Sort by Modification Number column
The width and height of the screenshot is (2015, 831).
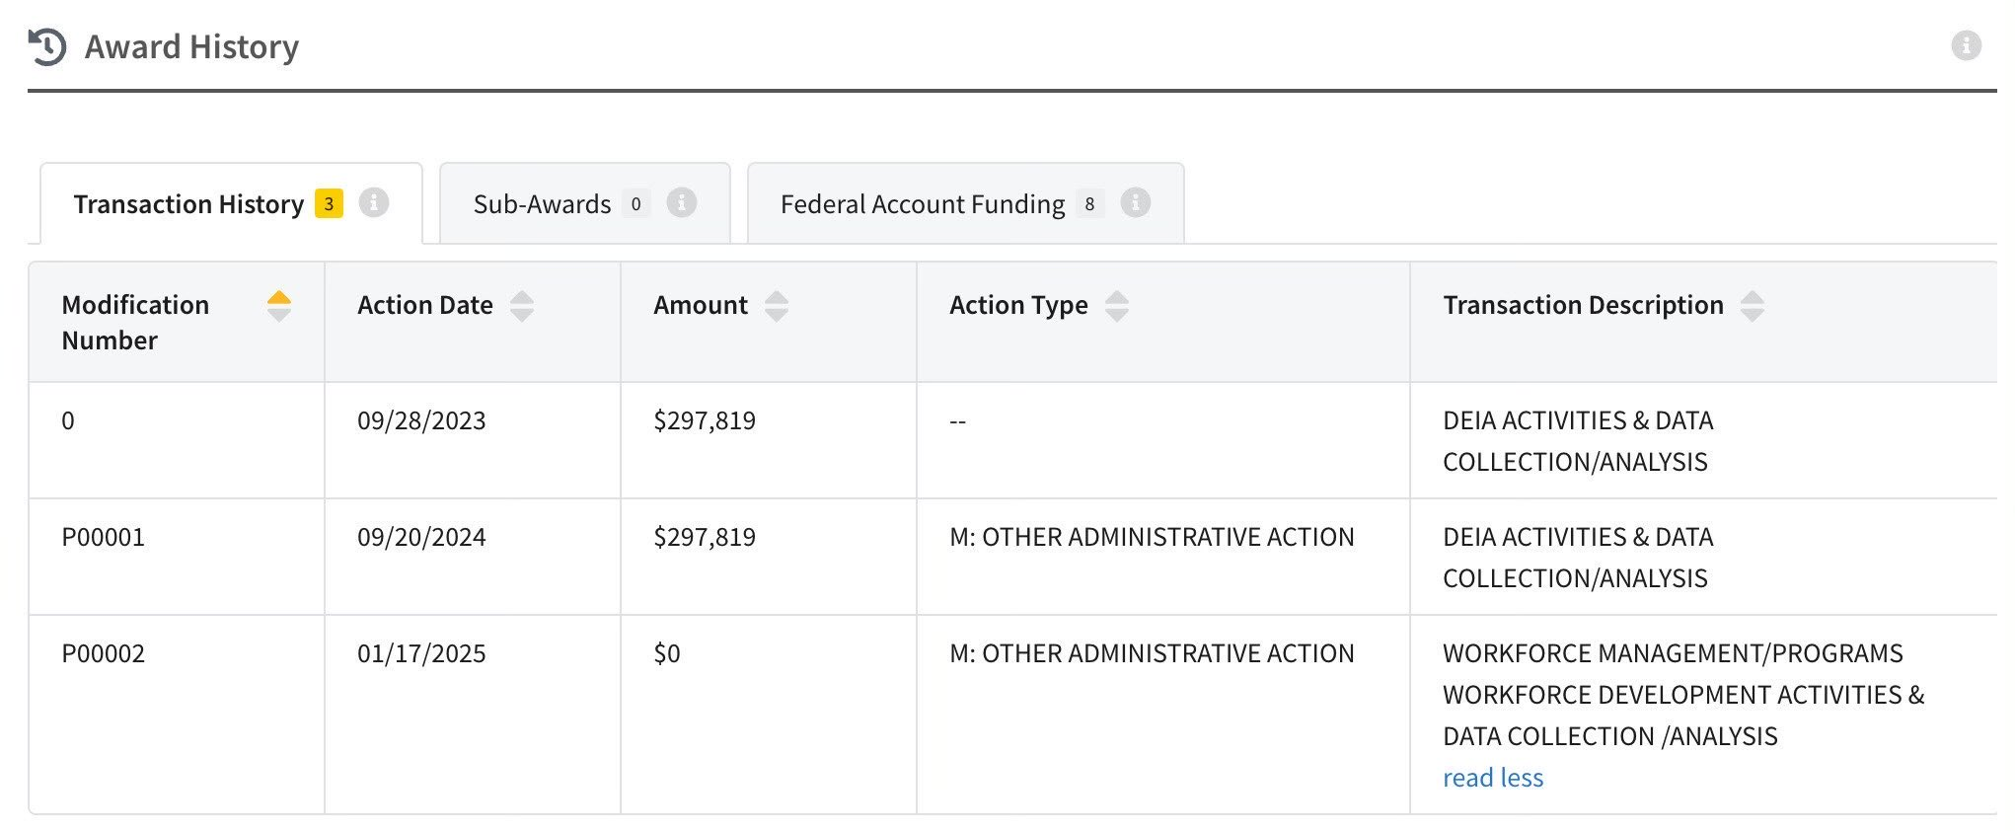point(279,306)
